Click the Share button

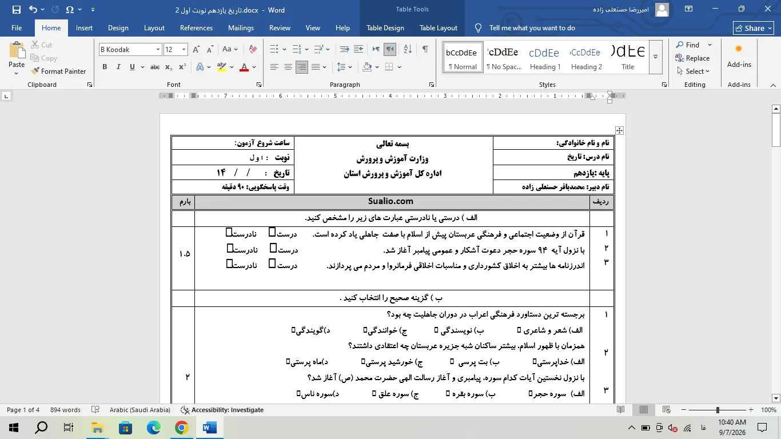click(754, 28)
